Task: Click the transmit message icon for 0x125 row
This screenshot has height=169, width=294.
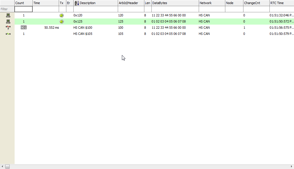Action: (8, 21)
